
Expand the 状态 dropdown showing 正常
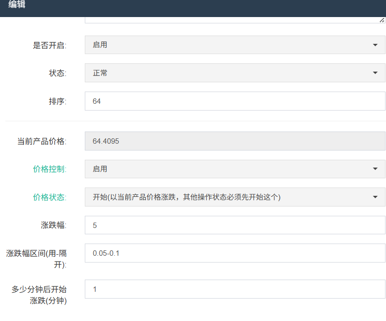click(x=234, y=73)
